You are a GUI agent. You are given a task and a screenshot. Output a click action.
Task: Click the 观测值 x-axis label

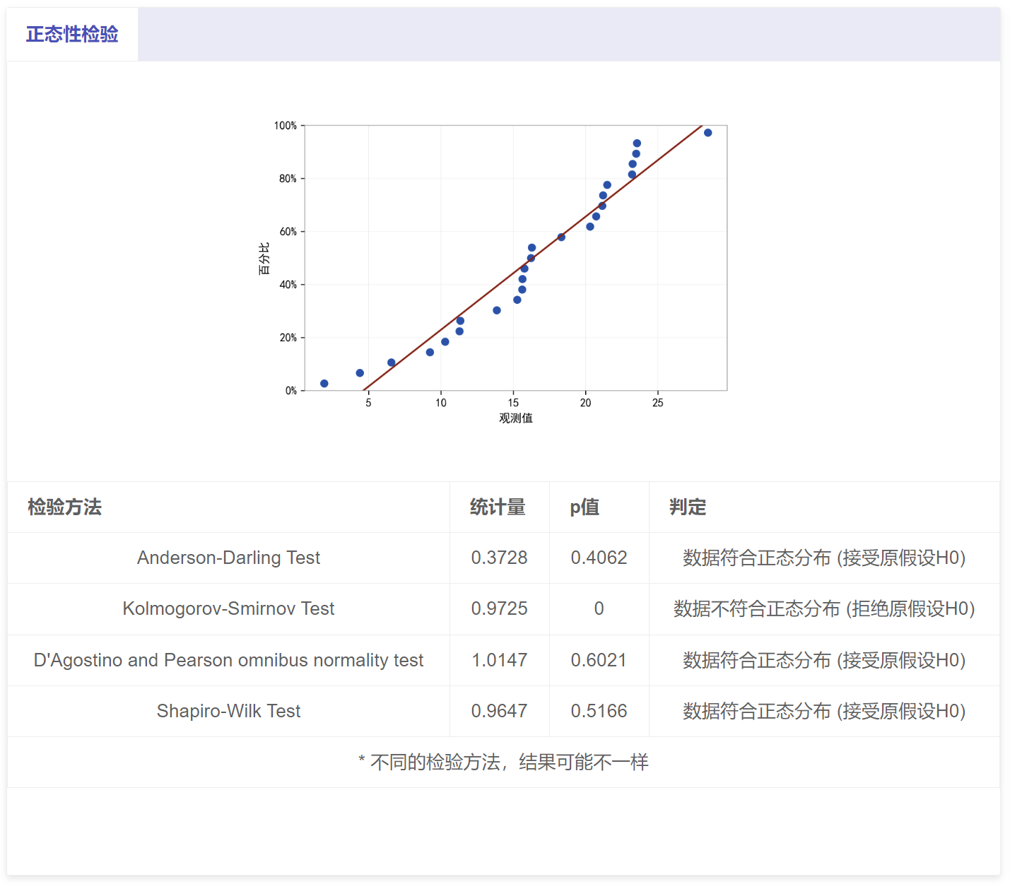pos(516,418)
